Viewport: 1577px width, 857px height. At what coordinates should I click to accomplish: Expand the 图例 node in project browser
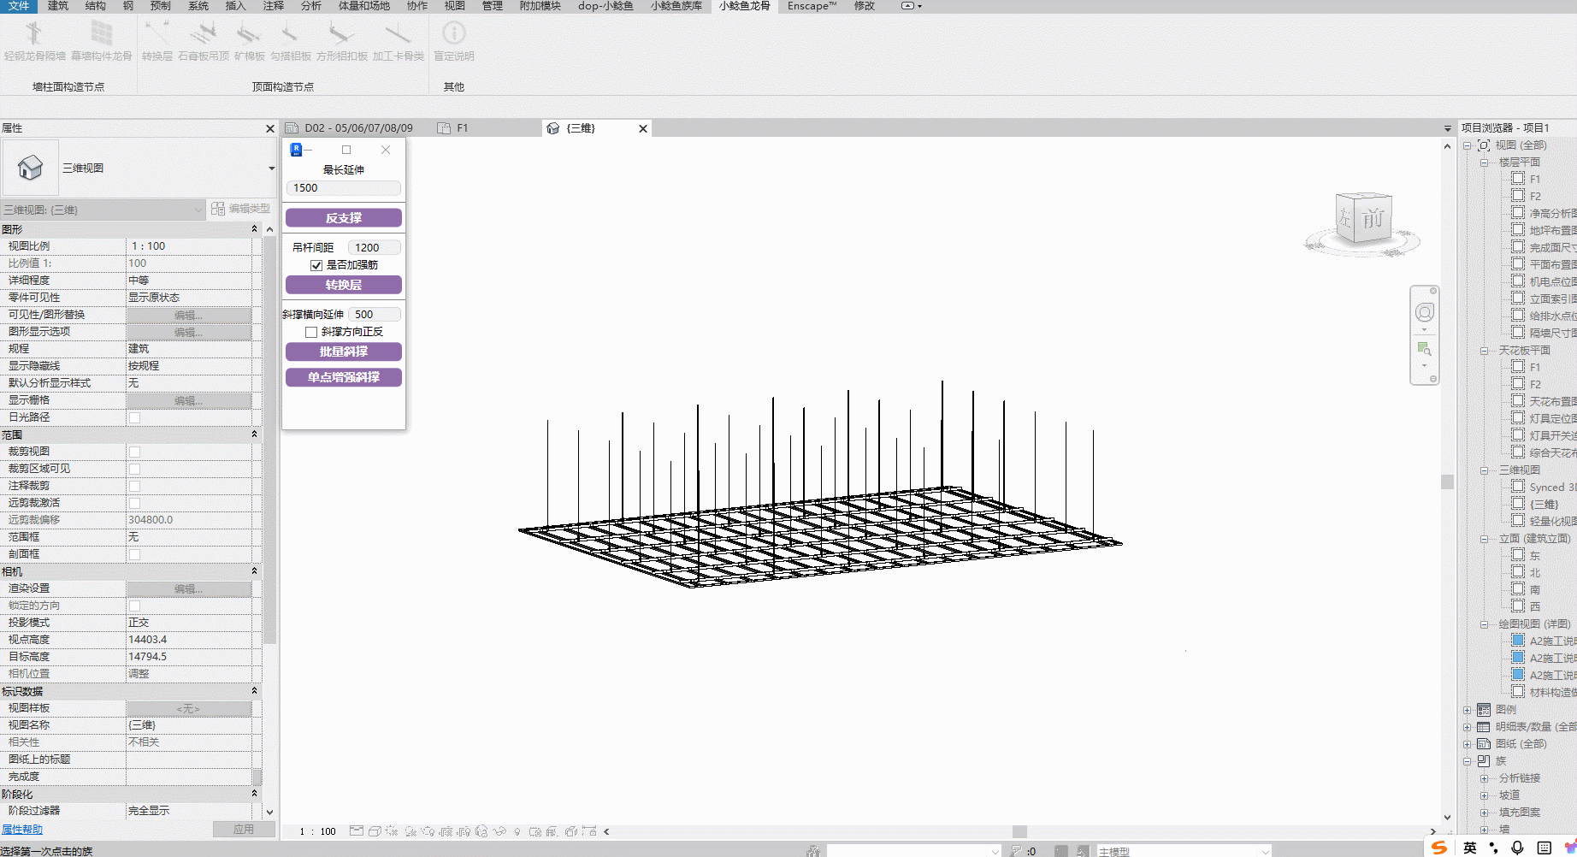pos(1468,710)
